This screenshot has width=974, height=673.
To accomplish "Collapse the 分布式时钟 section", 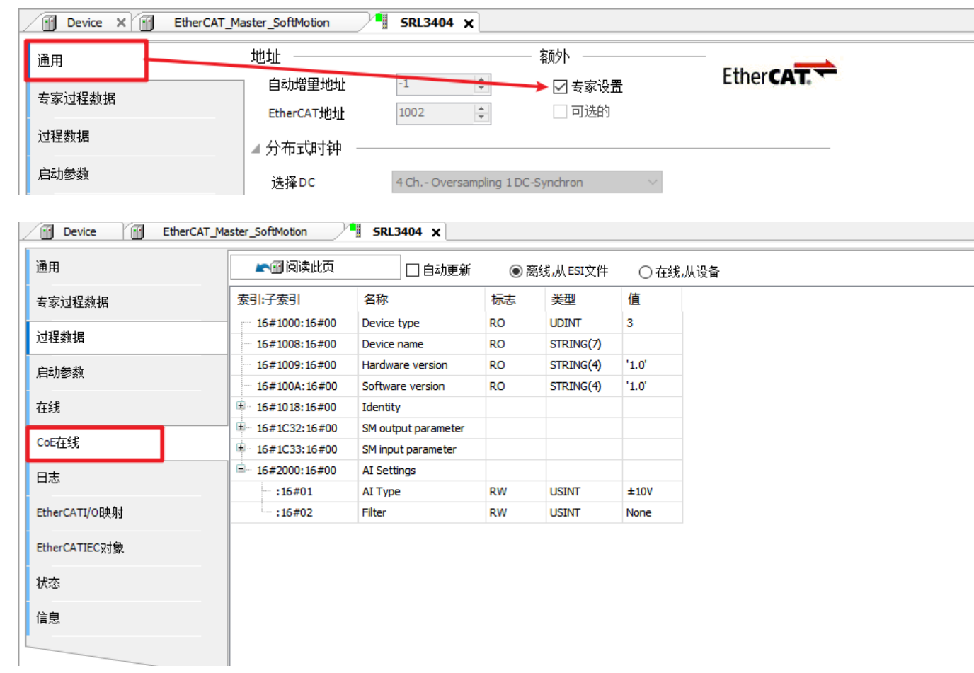I will point(256,149).
